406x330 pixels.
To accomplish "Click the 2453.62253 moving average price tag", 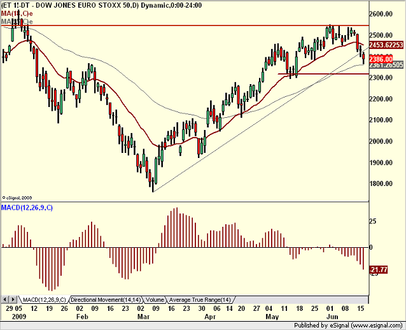I will (386, 45).
